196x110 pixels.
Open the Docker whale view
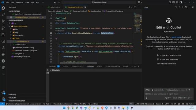point(3,54)
